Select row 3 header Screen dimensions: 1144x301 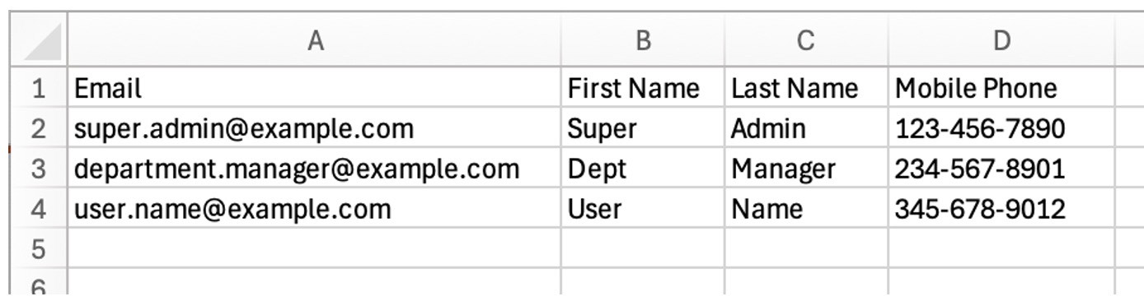point(40,168)
